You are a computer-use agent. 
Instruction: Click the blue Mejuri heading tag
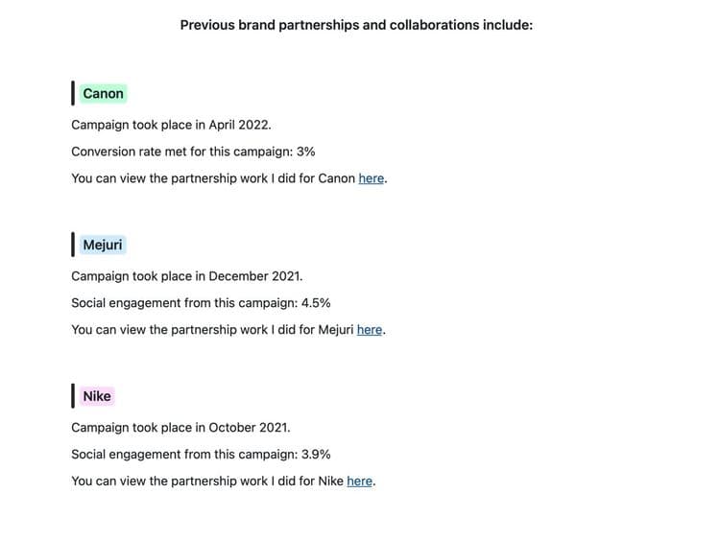pyautogui.click(x=103, y=245)
